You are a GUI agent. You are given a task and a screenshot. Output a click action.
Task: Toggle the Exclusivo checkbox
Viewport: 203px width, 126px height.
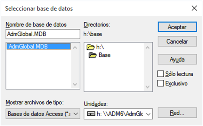point(160,83)
